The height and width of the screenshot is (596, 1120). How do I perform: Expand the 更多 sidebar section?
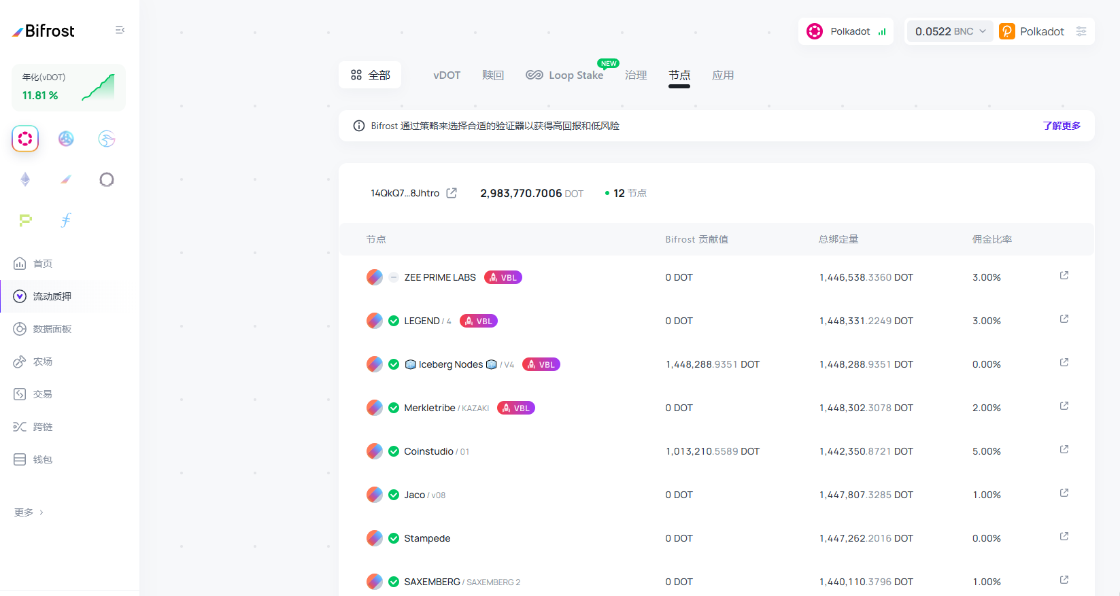coord(29,512)
